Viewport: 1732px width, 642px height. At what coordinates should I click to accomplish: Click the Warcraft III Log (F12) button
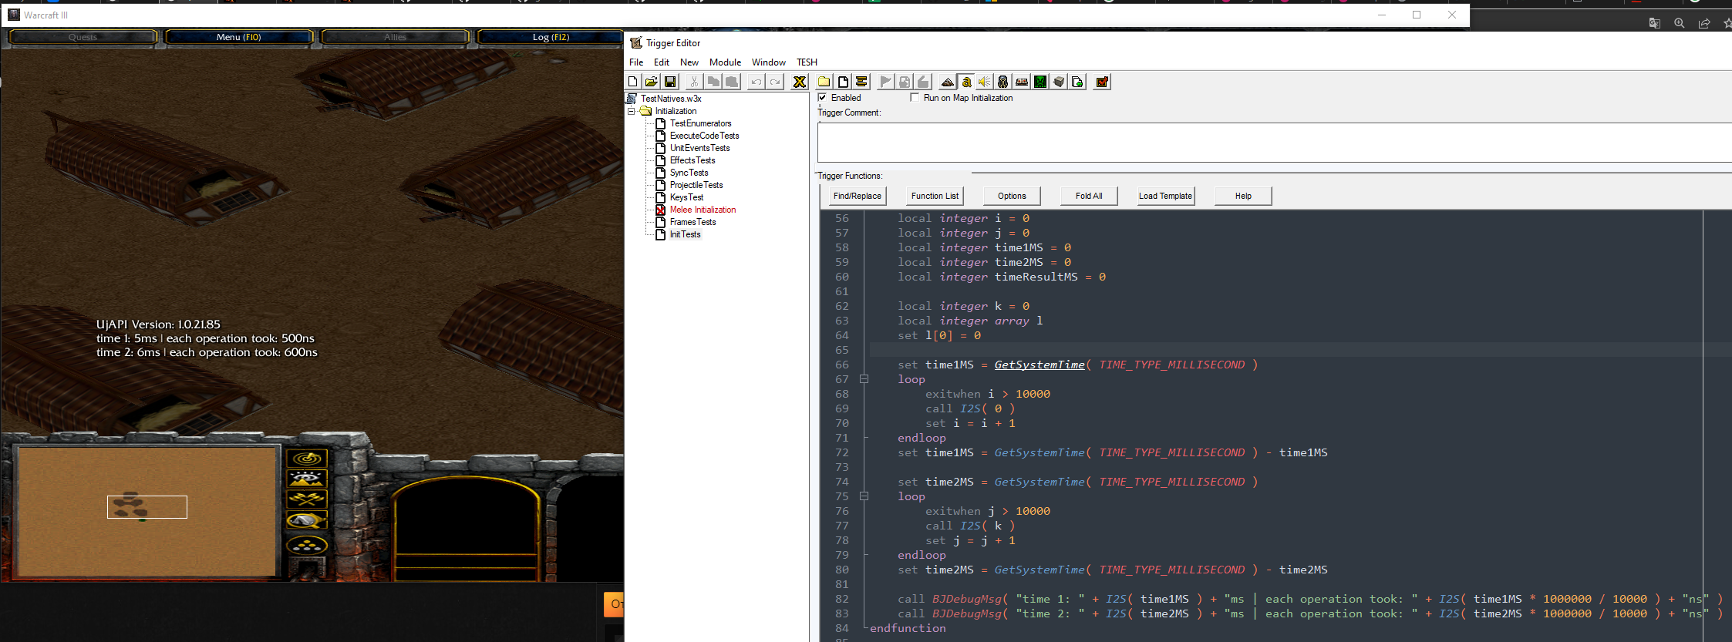(551, 37)
